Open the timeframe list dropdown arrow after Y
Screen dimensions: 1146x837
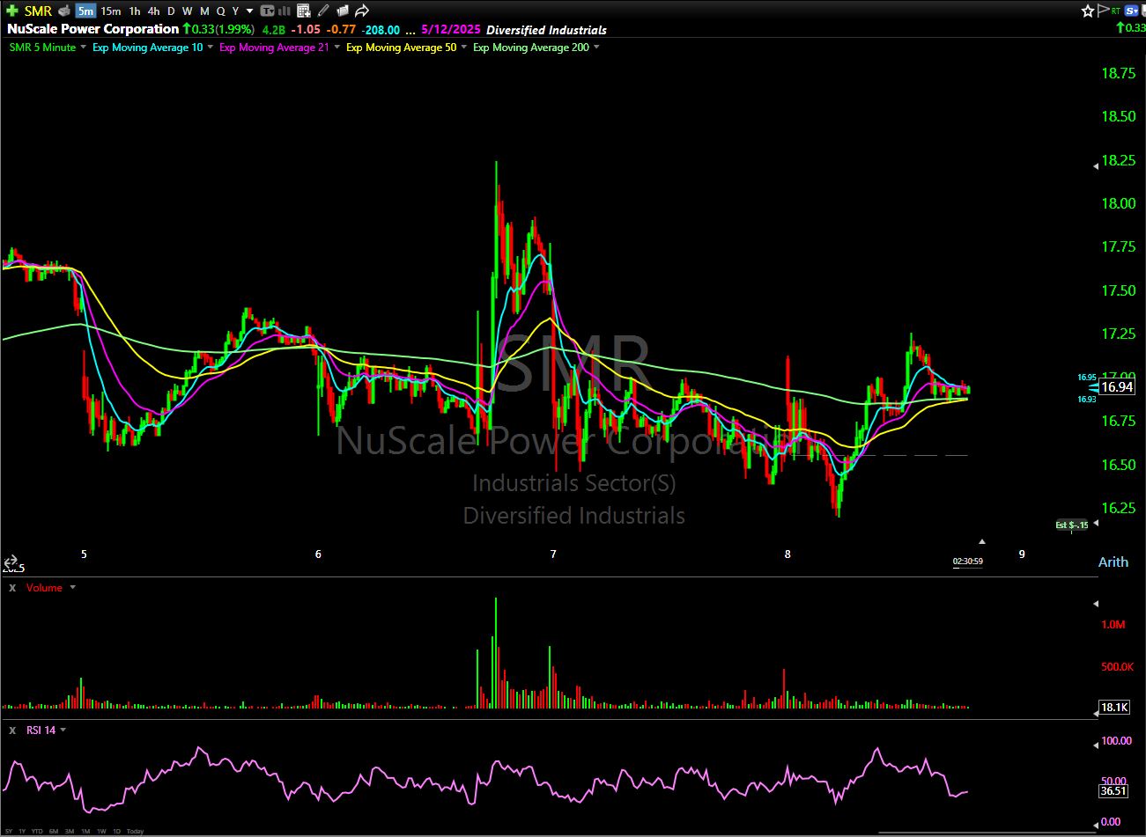pos(250,11)
